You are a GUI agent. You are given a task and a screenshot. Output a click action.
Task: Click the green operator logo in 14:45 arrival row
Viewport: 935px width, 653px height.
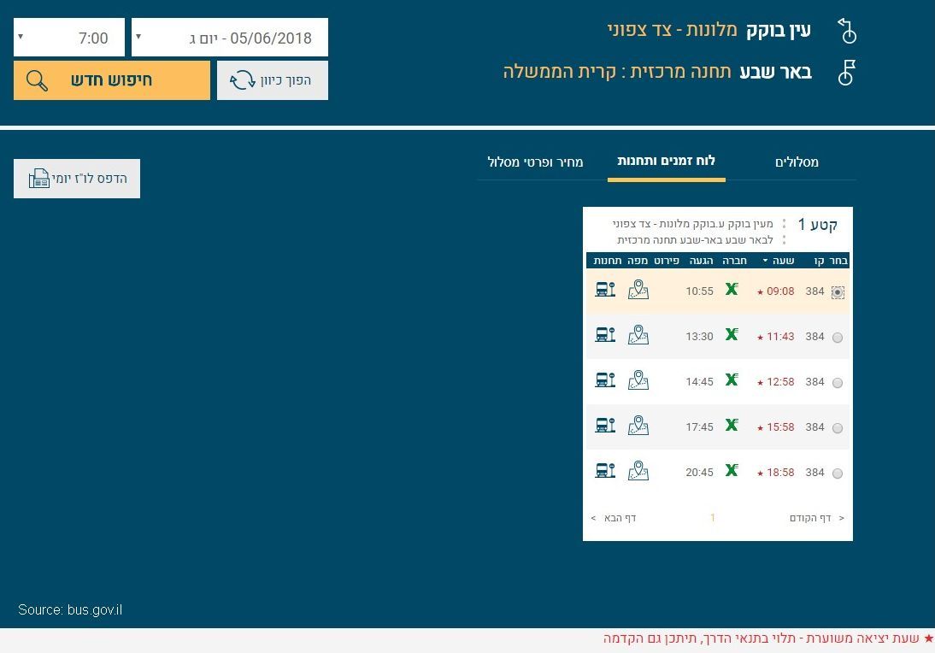click(x=732, y=379)
